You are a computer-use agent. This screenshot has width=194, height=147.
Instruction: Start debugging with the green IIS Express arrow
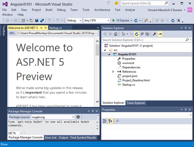pos(113,20)
